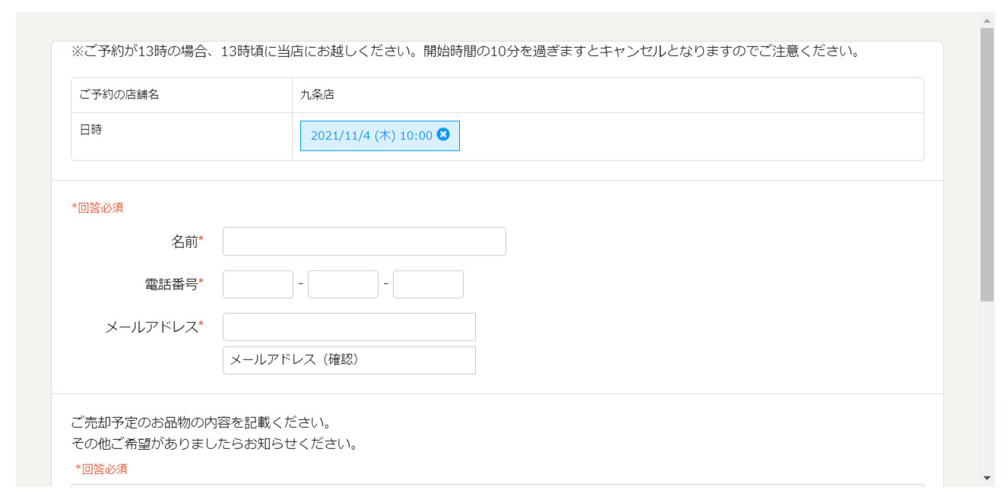Focus the 名前 text field
This screenshot has width=1008, height=503.
pos(364,242)
